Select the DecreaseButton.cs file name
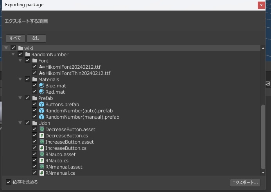This screenshot has width=271, height=192. [66, 135]
